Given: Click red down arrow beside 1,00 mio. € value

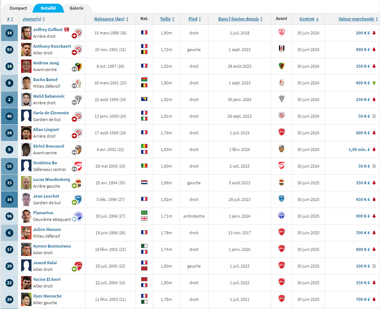Looking at the screenshot, I should click(x=374, y=150).
